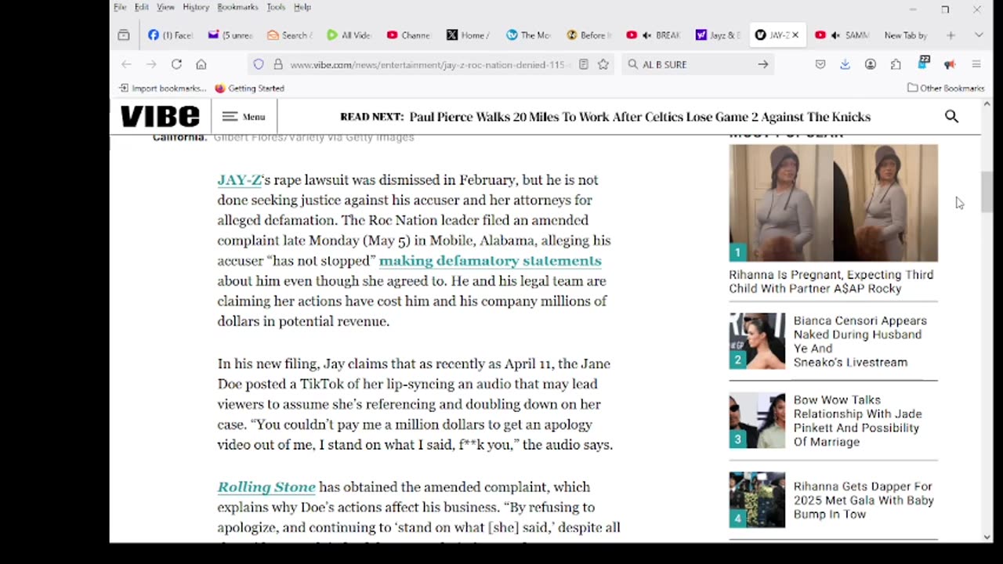Open the tracking protection shield icon
Image resolution: width=1003 pixels, height=564 pixels.
coord(259,64)
